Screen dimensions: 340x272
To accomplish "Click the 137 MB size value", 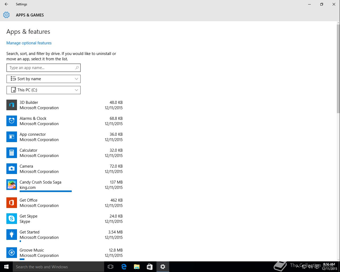I will tap(116, 182).
